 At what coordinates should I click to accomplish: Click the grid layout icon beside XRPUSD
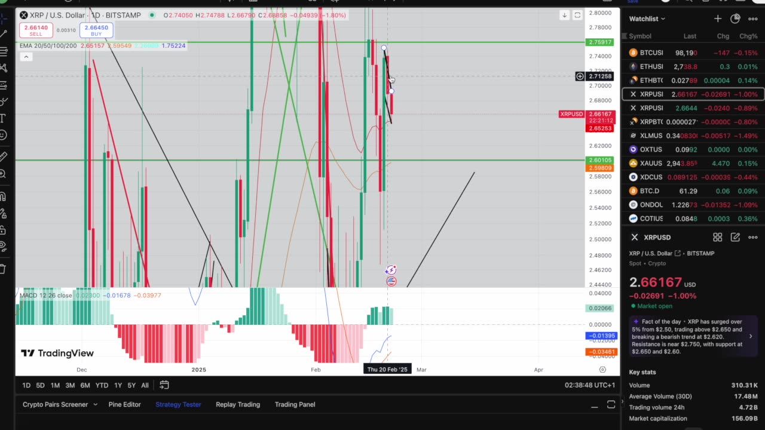(718, 237)
